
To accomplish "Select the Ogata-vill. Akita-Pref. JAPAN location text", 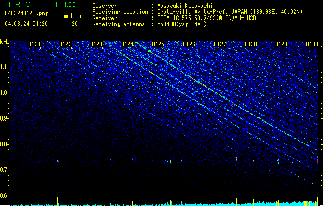I will (230, 12).
